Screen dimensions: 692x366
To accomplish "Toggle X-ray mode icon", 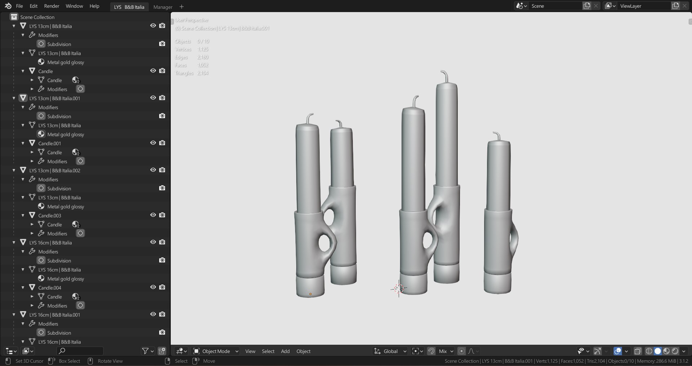I will [x=637, y=351].
